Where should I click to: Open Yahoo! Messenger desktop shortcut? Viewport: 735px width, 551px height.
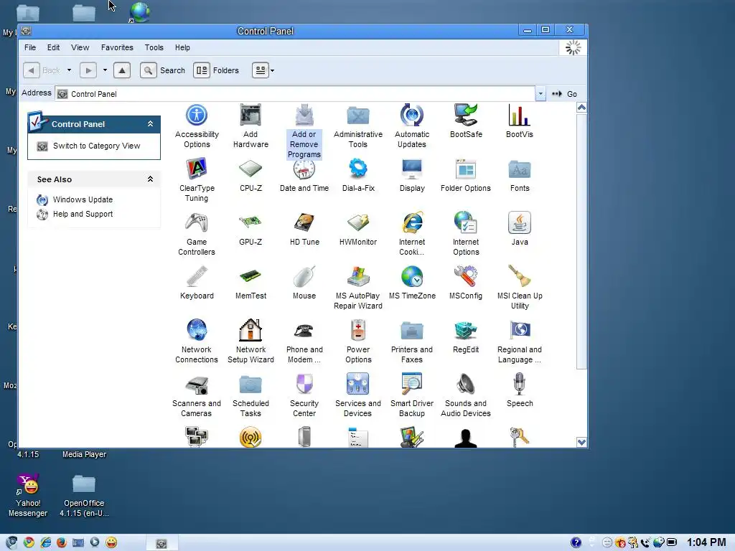pos(28,495)
